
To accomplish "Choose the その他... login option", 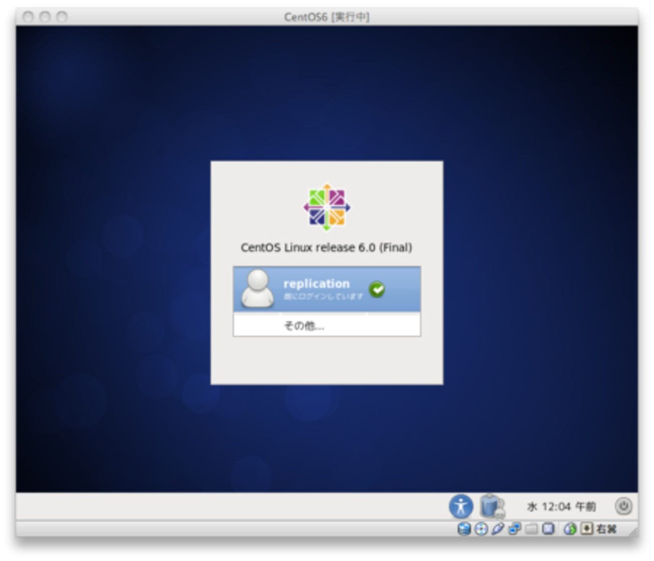I will pos(326,326).
